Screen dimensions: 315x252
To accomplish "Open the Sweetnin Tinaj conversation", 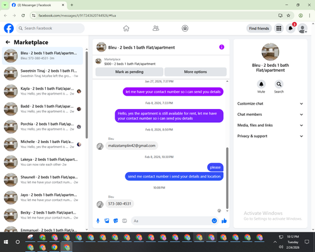I will point(42,74).
